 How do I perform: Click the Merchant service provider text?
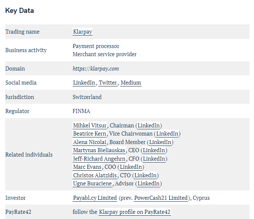[105, 54]
